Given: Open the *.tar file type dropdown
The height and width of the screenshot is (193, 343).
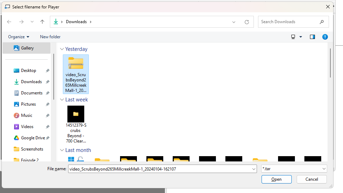Looking at the screenshot, I should (x=294, y=169).
